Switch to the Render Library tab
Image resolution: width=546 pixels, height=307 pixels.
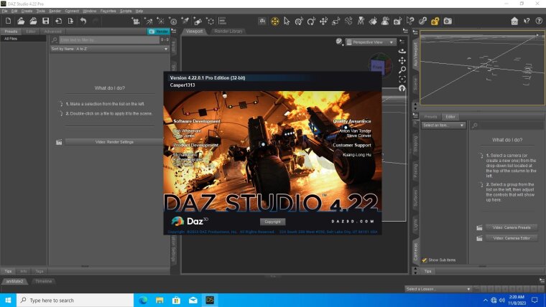pyautogui.click(x=226, y=32)
